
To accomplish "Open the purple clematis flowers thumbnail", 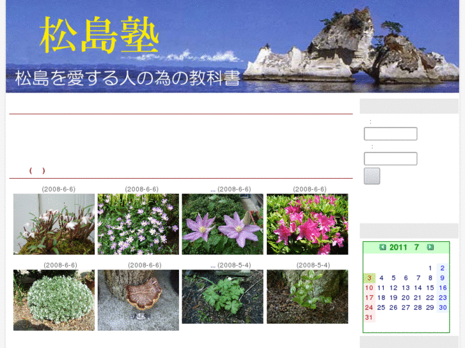I will (x=223, y=224).
